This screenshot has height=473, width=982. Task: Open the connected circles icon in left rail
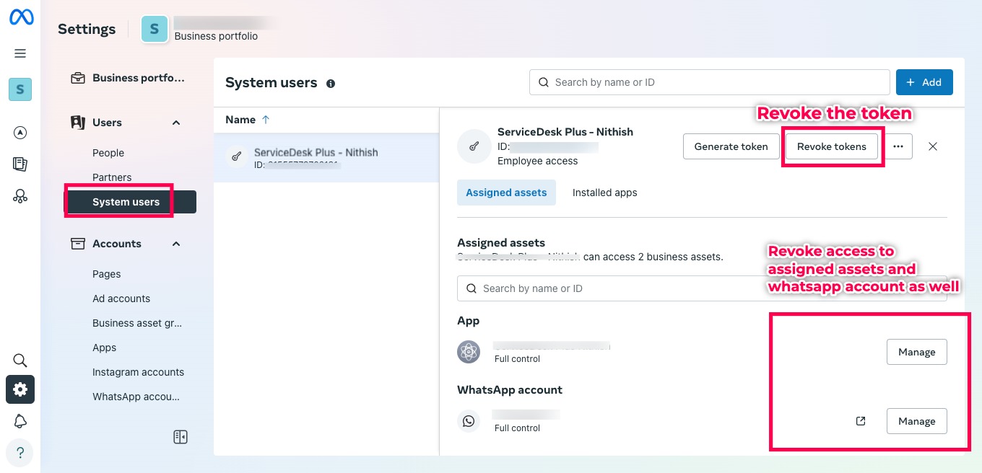[20, 195]
